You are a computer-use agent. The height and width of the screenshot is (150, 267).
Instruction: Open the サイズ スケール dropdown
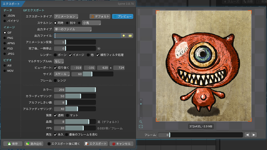point(62,74)
